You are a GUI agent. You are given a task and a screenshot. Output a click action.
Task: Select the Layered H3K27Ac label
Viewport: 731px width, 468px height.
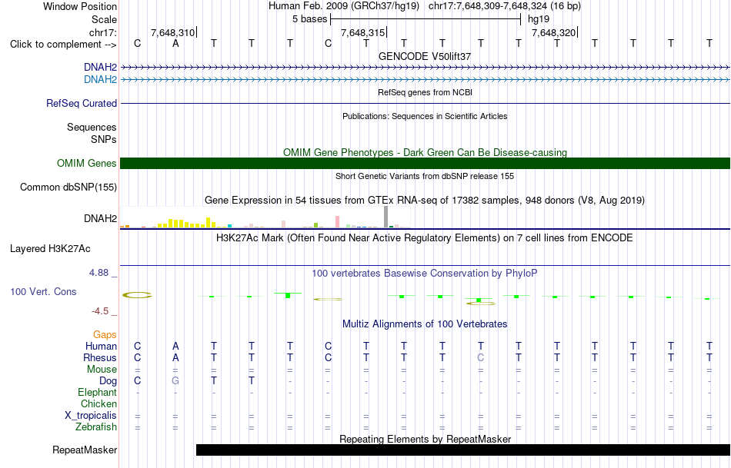click(50, 249)
